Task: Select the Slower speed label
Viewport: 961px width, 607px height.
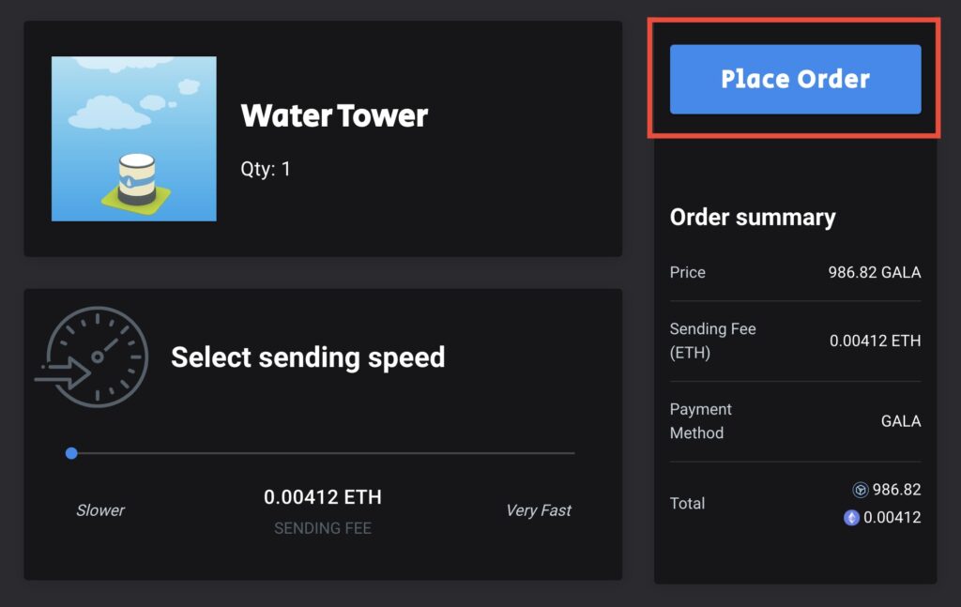Action: click(99, 510)
